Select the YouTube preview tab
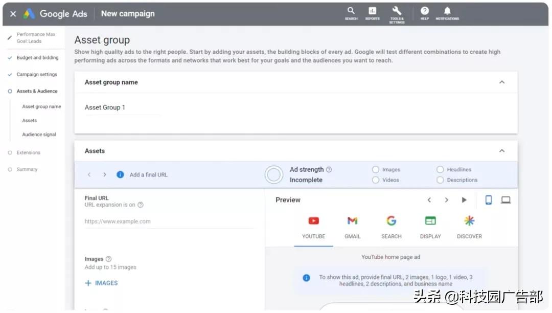The image size is (552, 313). pyautogui.click(x=313, y=228)
